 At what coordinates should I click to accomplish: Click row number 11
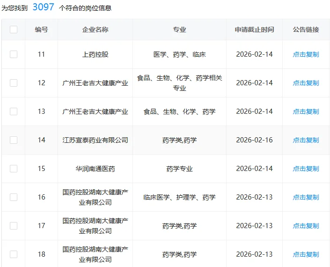click(42, 54)
